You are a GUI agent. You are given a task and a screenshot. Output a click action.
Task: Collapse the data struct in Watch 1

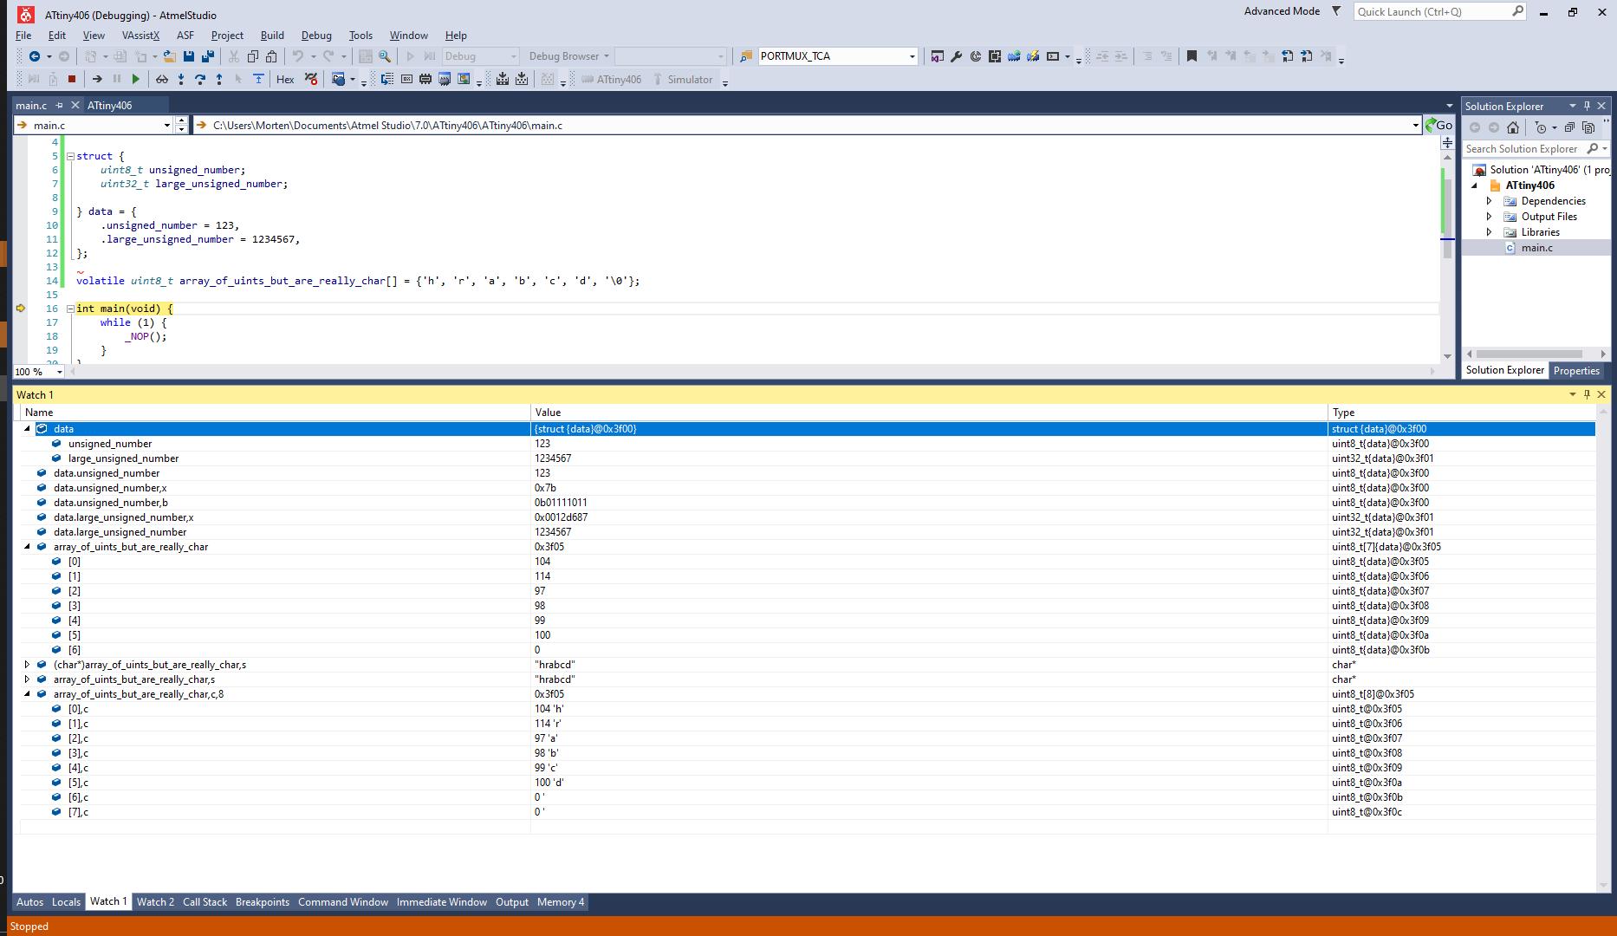(x=27, y=428)
